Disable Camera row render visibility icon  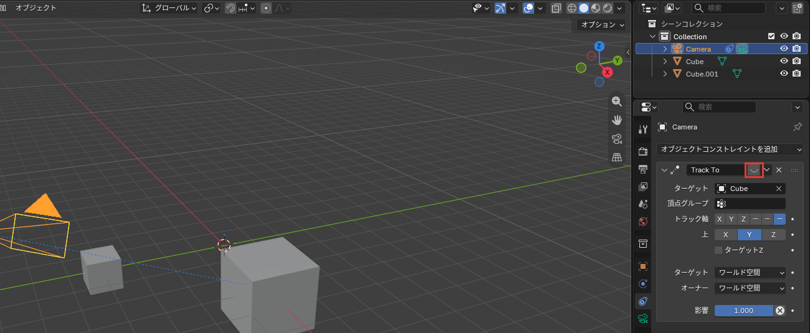click(x=796, y=49)
